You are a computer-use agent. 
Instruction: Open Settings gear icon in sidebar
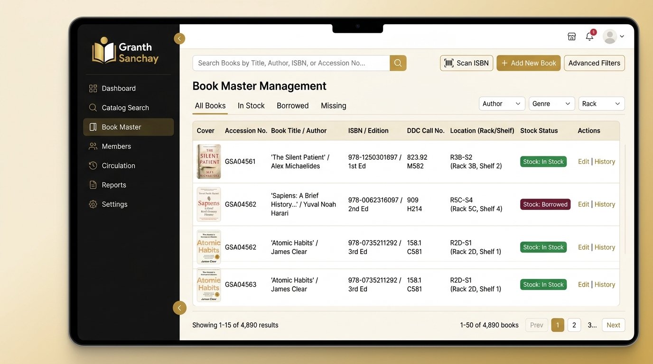point(93,204)
